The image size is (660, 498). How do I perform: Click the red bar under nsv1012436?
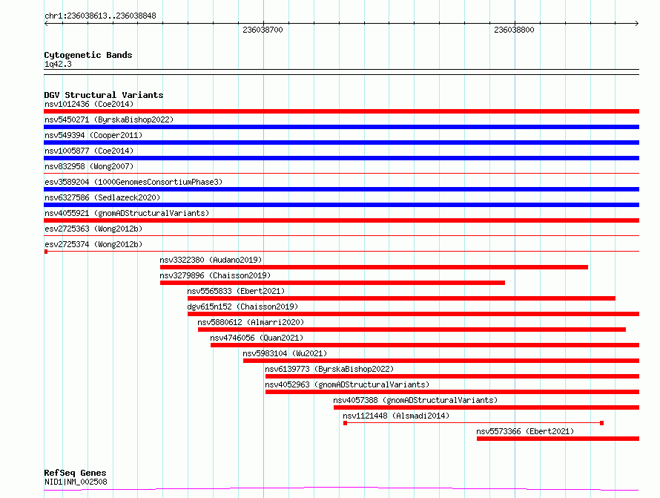341,111
